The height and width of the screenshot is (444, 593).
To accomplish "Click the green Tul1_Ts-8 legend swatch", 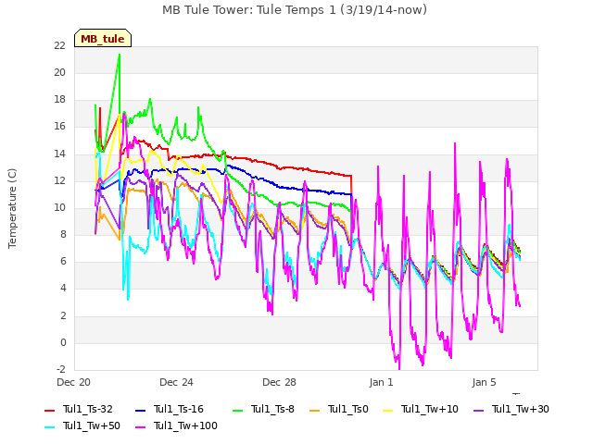I will coord(237,411).
